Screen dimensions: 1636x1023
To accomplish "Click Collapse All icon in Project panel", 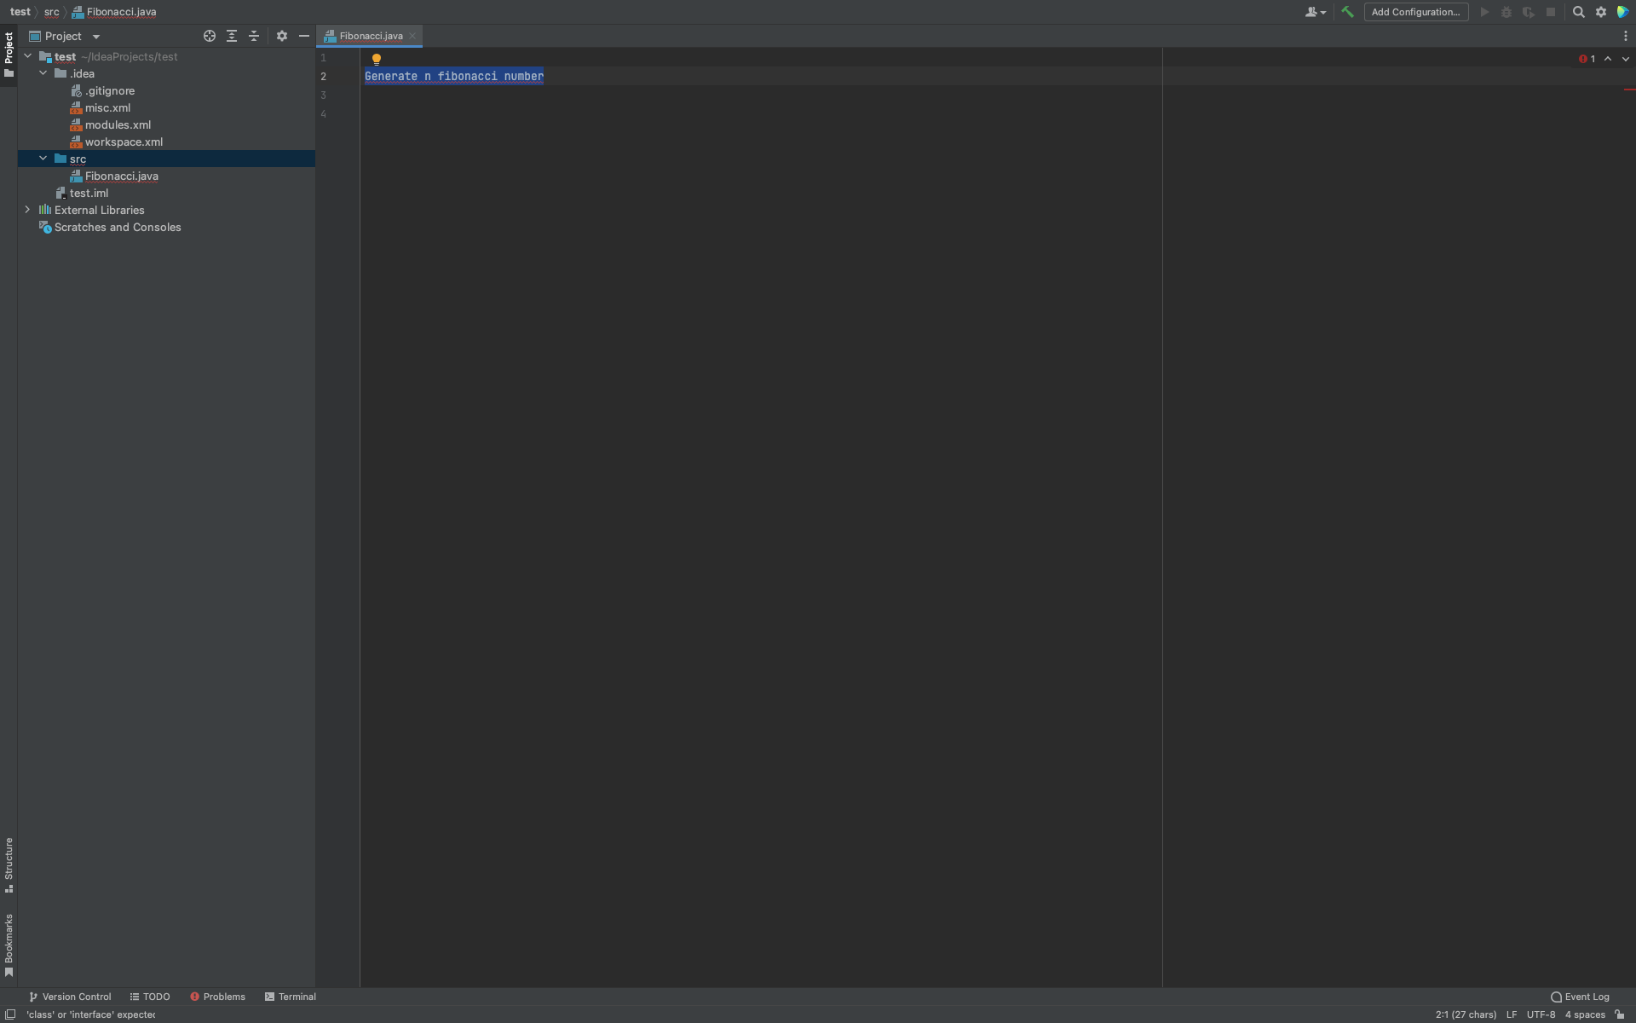I will (254, 36).
